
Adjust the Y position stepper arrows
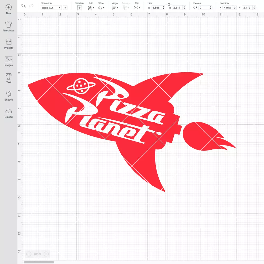coord(254,8)
